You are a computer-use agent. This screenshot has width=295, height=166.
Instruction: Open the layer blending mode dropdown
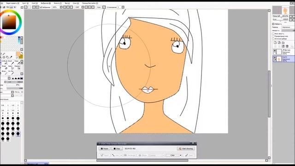click(x=288, y=27)
